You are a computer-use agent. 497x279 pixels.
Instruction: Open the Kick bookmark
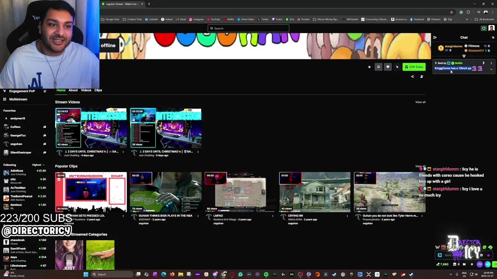pyautogui.click(x=290, y=19)
